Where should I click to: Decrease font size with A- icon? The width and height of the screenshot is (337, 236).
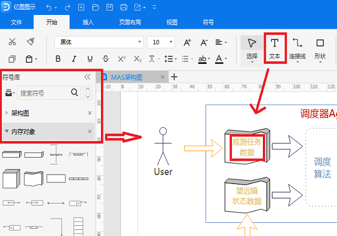pos(204,42)
